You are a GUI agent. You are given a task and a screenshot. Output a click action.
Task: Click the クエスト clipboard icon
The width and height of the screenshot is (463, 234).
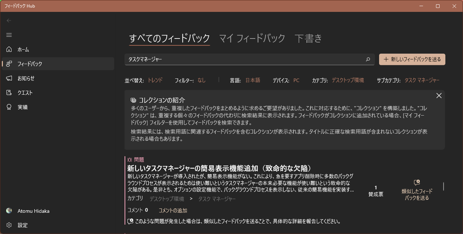point(9,93)
